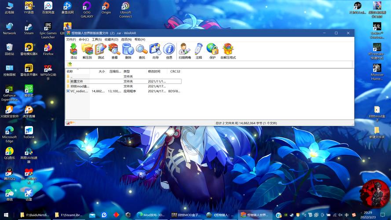The height and width of the screenshot is (220, 391).
Task: Open the 帮助(H) menu
Action: coord(140,40)
